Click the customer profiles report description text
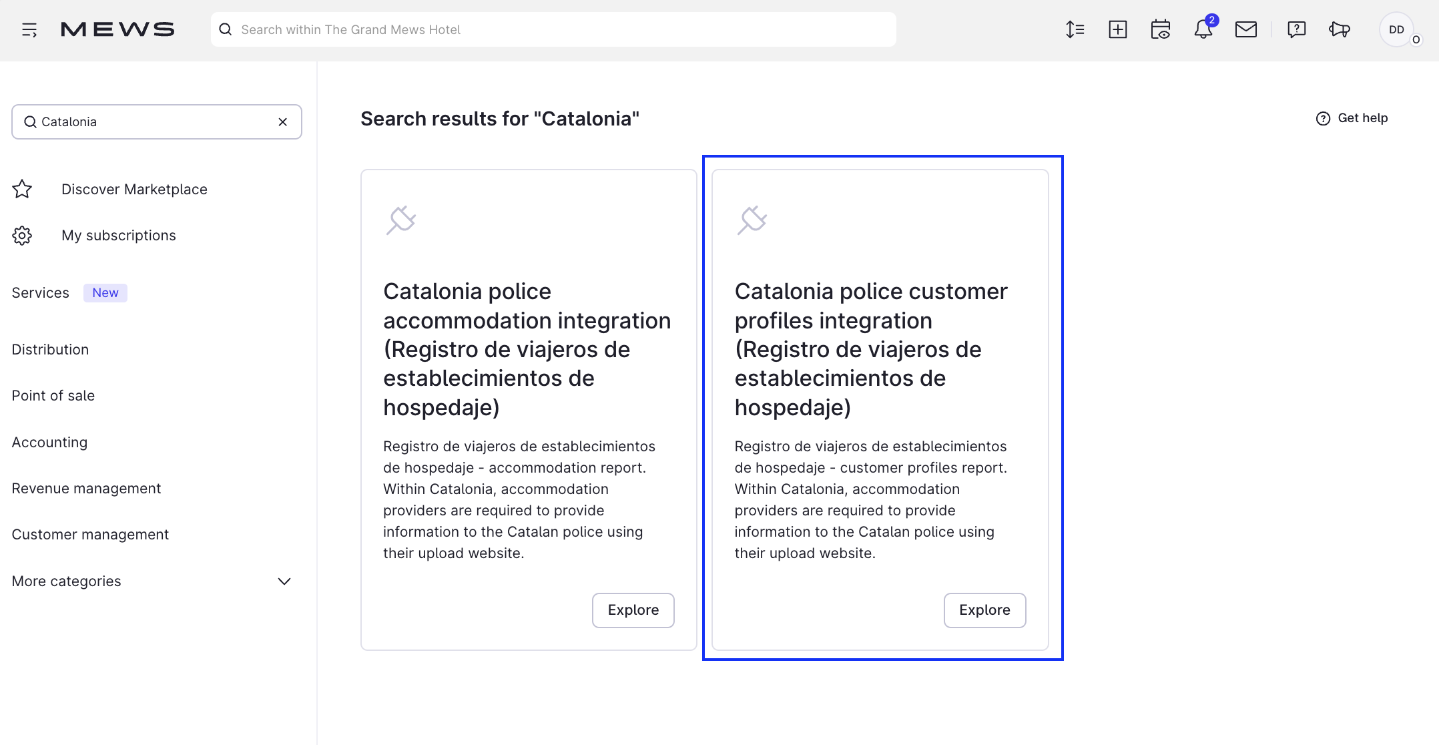Viewport: 1439px width, 745px height. (x=871, y=499)
